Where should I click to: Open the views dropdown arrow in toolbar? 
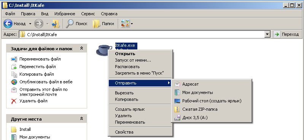(x=132, y=24)
